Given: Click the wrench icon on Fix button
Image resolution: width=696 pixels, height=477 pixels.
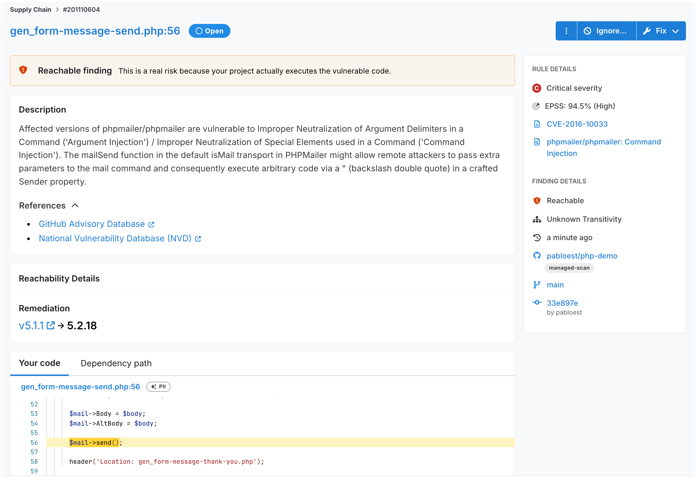Looking at the screenshot, I should click(647, 31).
